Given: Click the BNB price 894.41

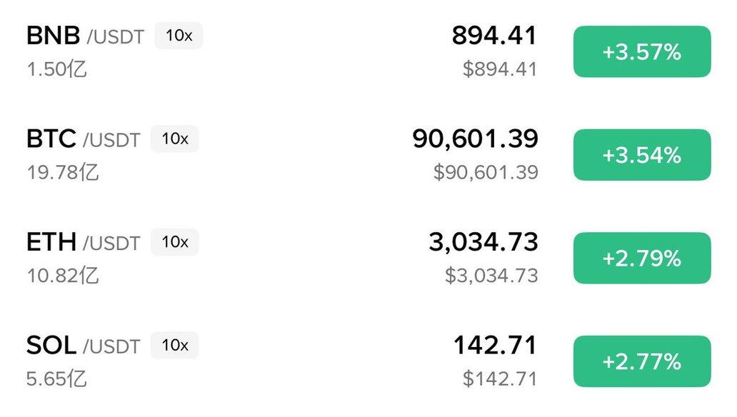Looking at the screenshot, I should coord(494,35).
